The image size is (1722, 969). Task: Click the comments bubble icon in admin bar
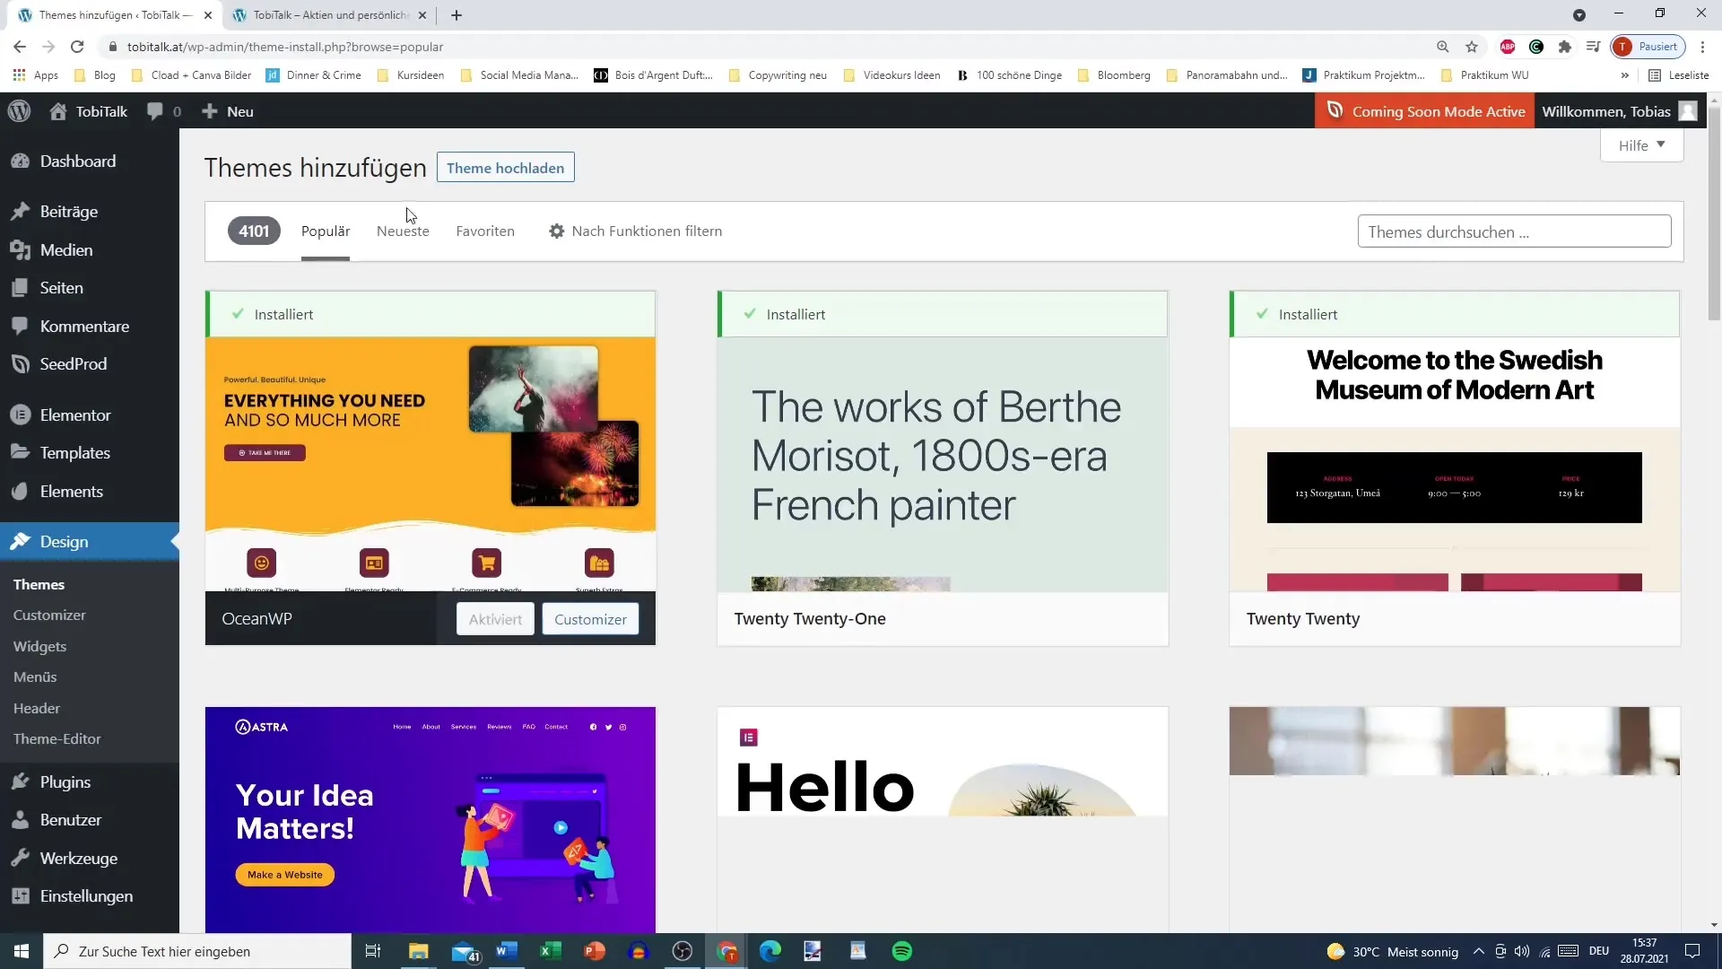tap(155, 111)
